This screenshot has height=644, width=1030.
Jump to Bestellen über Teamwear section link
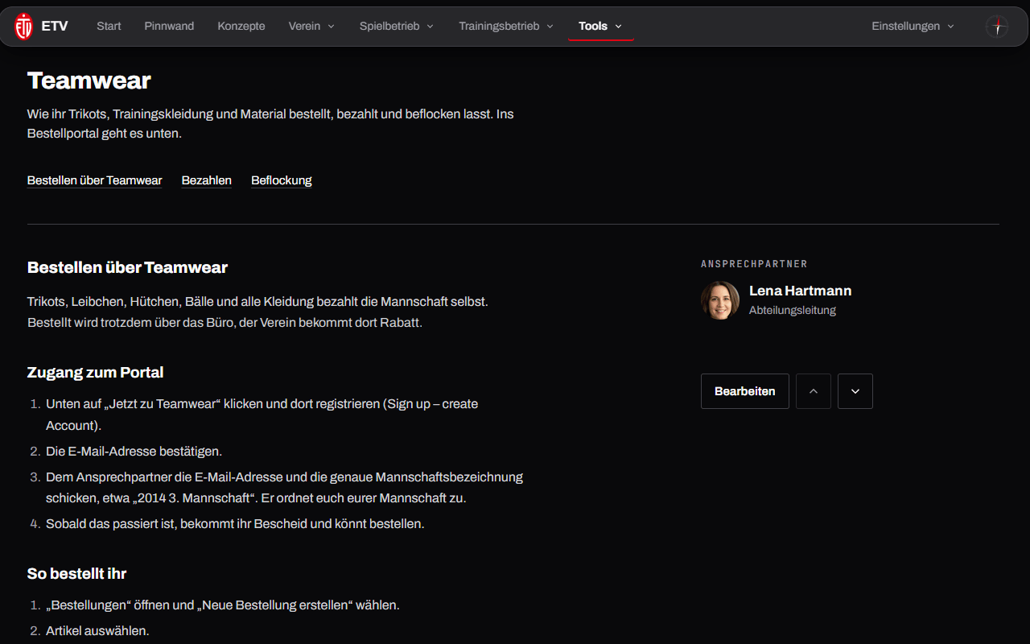94,180
